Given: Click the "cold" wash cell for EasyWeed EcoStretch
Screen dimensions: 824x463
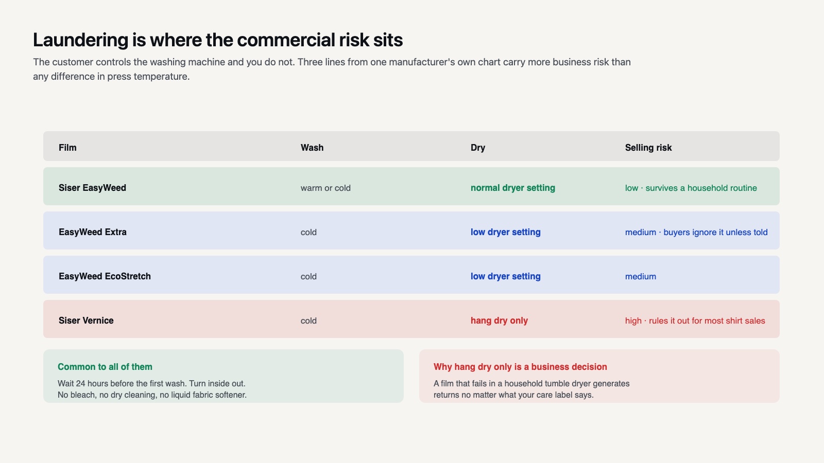Looking at the screenshot, I should coord(308,276).
